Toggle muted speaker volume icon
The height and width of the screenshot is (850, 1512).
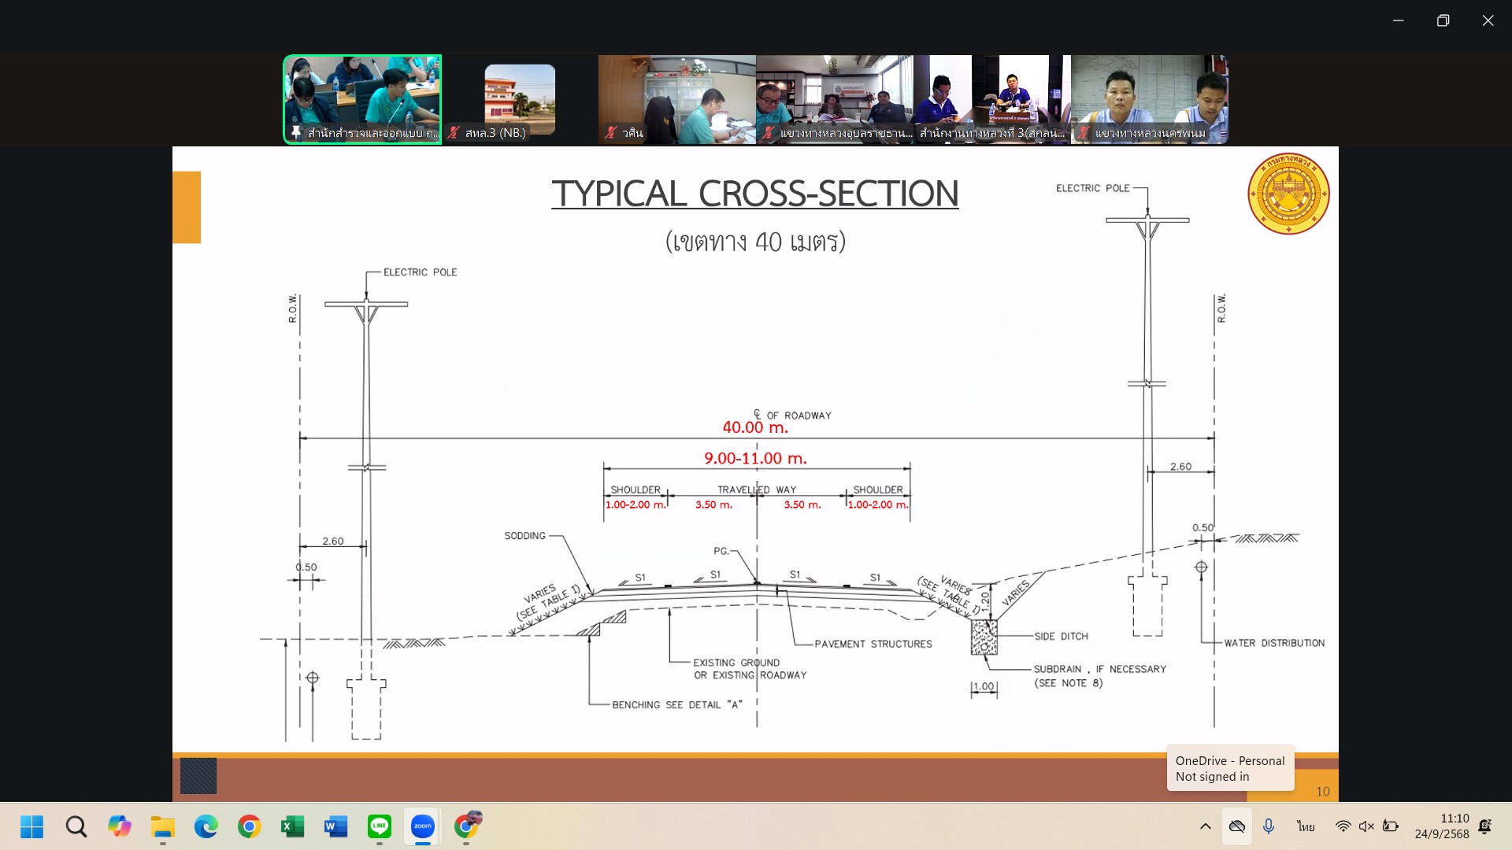pyautogui.click(x=1366, y=826)
